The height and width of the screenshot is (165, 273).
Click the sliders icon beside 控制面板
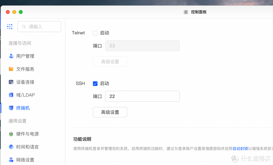pyautogui.click(x=186, y=12)
